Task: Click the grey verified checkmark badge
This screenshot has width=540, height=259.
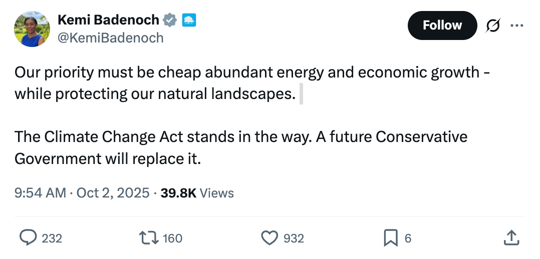Action: point(170,20)
